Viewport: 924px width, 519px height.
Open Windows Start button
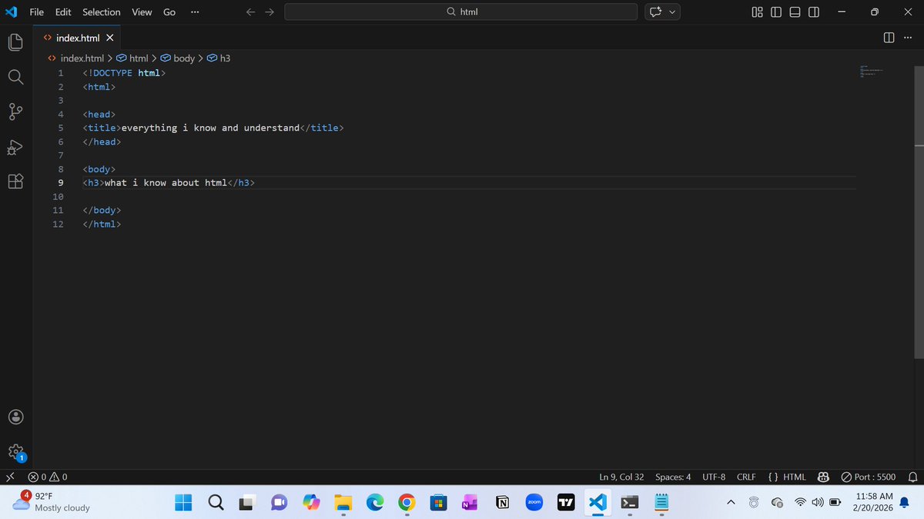coord(183,502)
